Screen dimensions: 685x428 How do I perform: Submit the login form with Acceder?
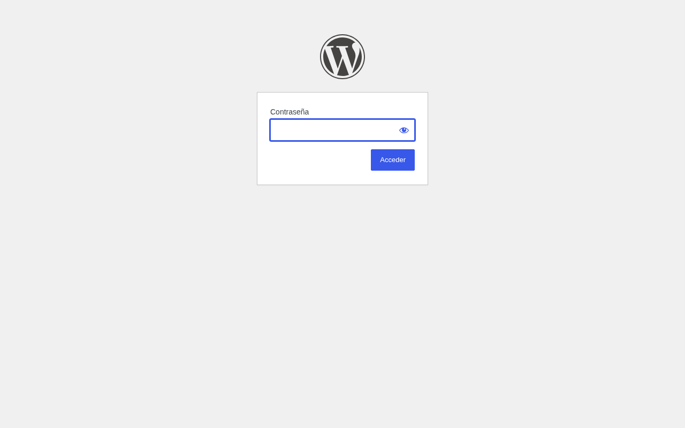[x=393, y=160]
